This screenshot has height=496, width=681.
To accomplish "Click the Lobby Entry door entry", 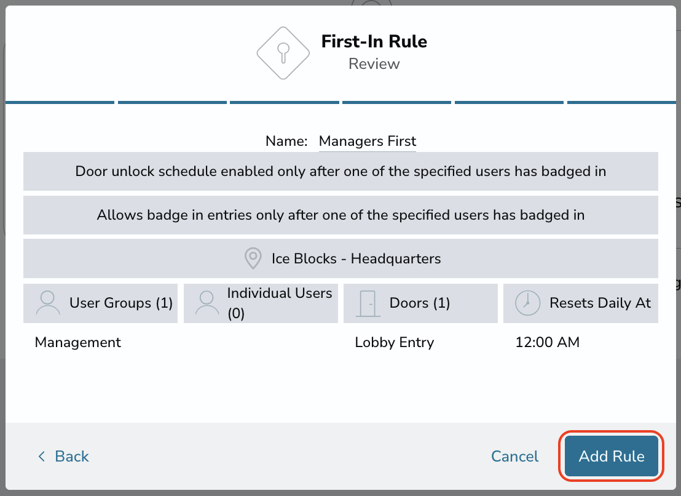I will coord(395,342).
